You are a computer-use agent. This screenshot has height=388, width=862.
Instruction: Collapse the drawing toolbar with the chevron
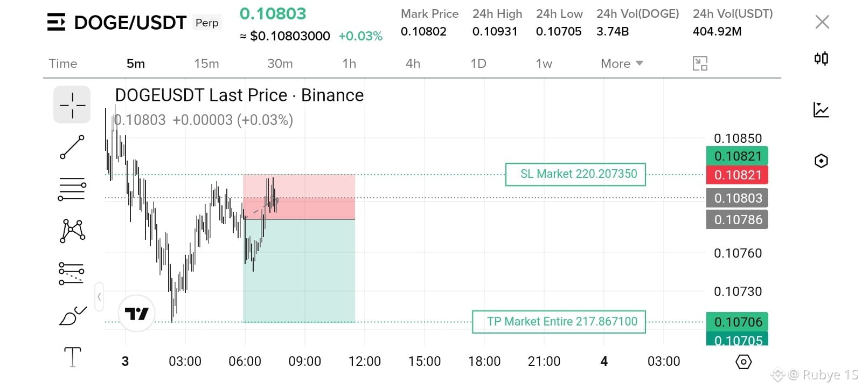(99, 296)
